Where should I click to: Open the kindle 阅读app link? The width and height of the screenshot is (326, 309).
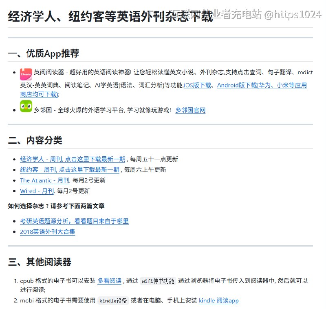tap(218, 300)
